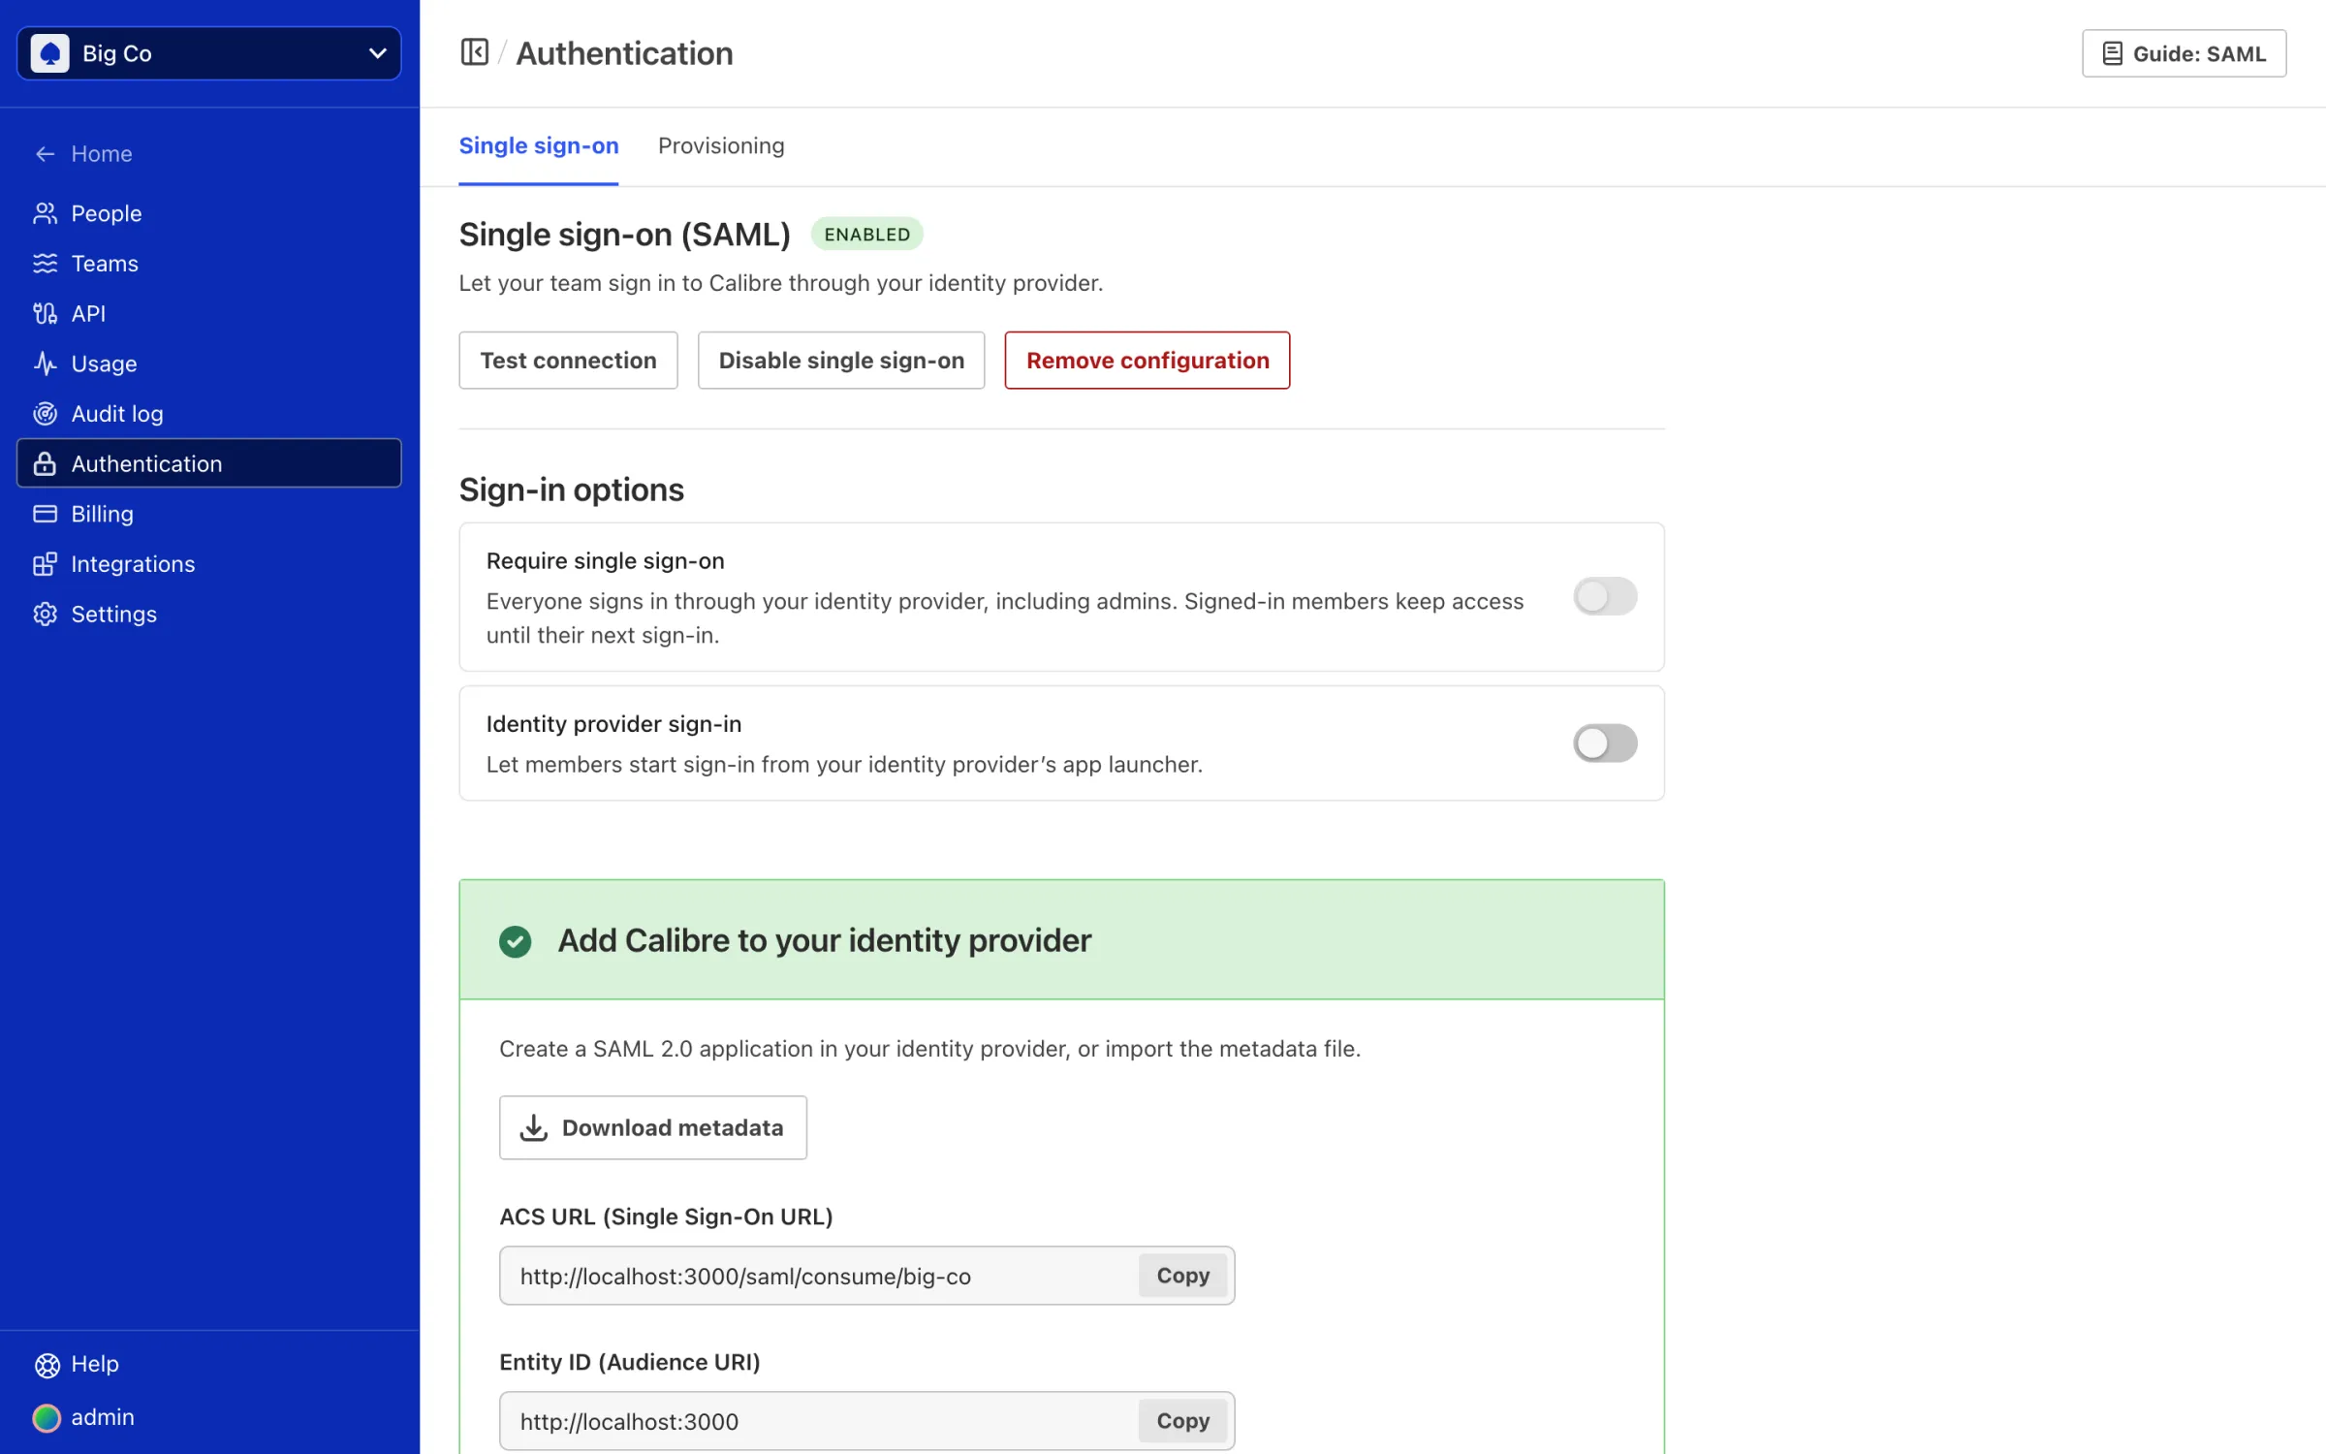Click the Authentication page title
This screenshot has height=1454, width=2326.
625,53
